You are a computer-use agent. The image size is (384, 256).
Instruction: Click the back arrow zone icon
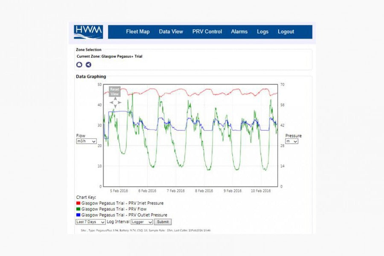pos(88,65)
